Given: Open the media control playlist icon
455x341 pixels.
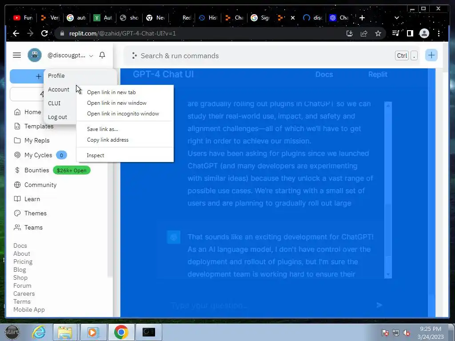Looking at the screenshot, I should [396, 33].
